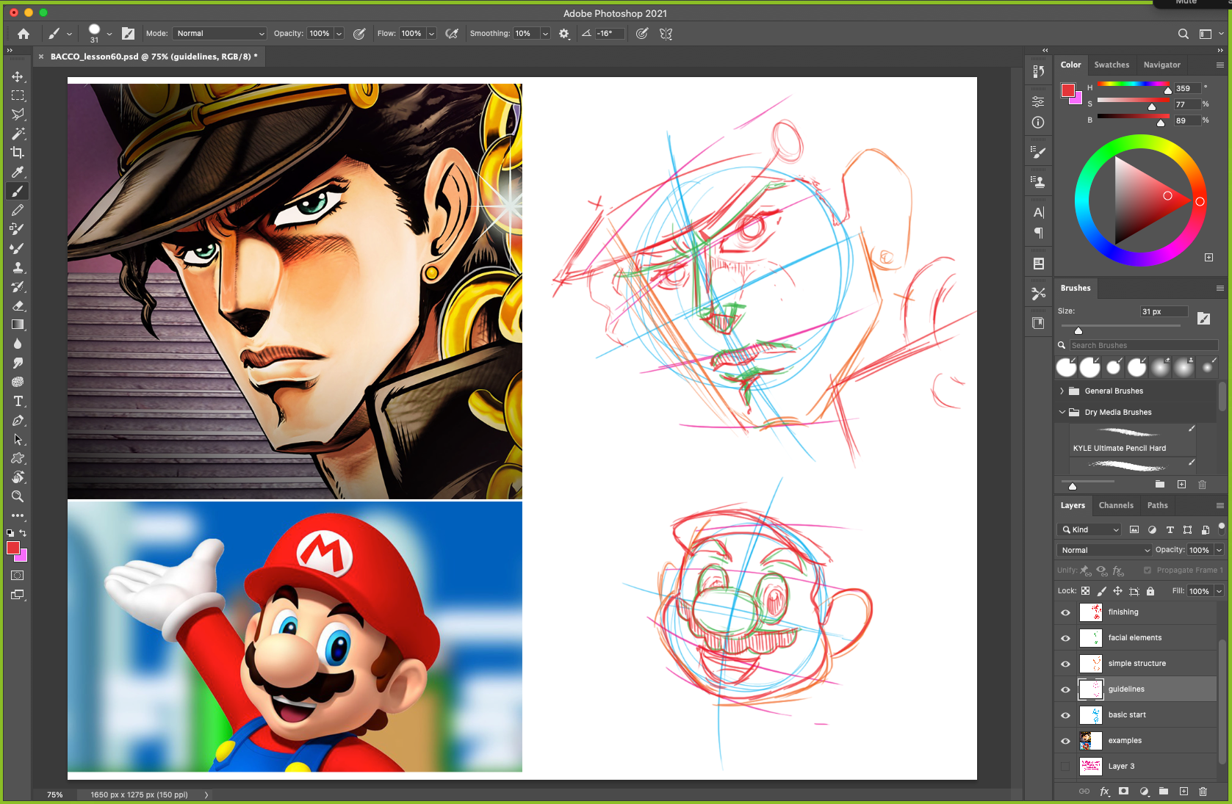Viewport: 1232px width, 804px height.
Task: Select the Hand tool
Action: 18,477
